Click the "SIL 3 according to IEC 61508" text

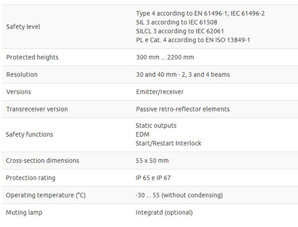click(176, 22)
